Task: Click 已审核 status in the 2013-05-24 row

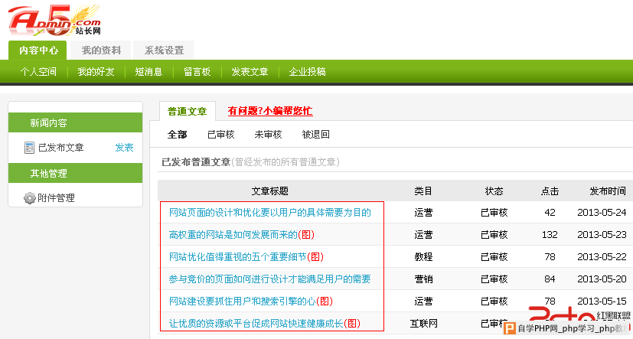Action: pyautogui.click(x=494, y=213)
